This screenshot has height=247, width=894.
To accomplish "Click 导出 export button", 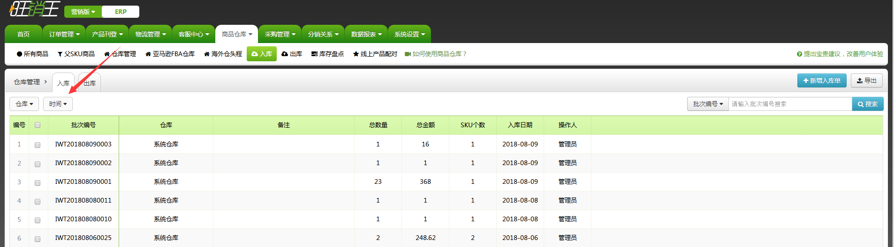I will pos(867,80).
